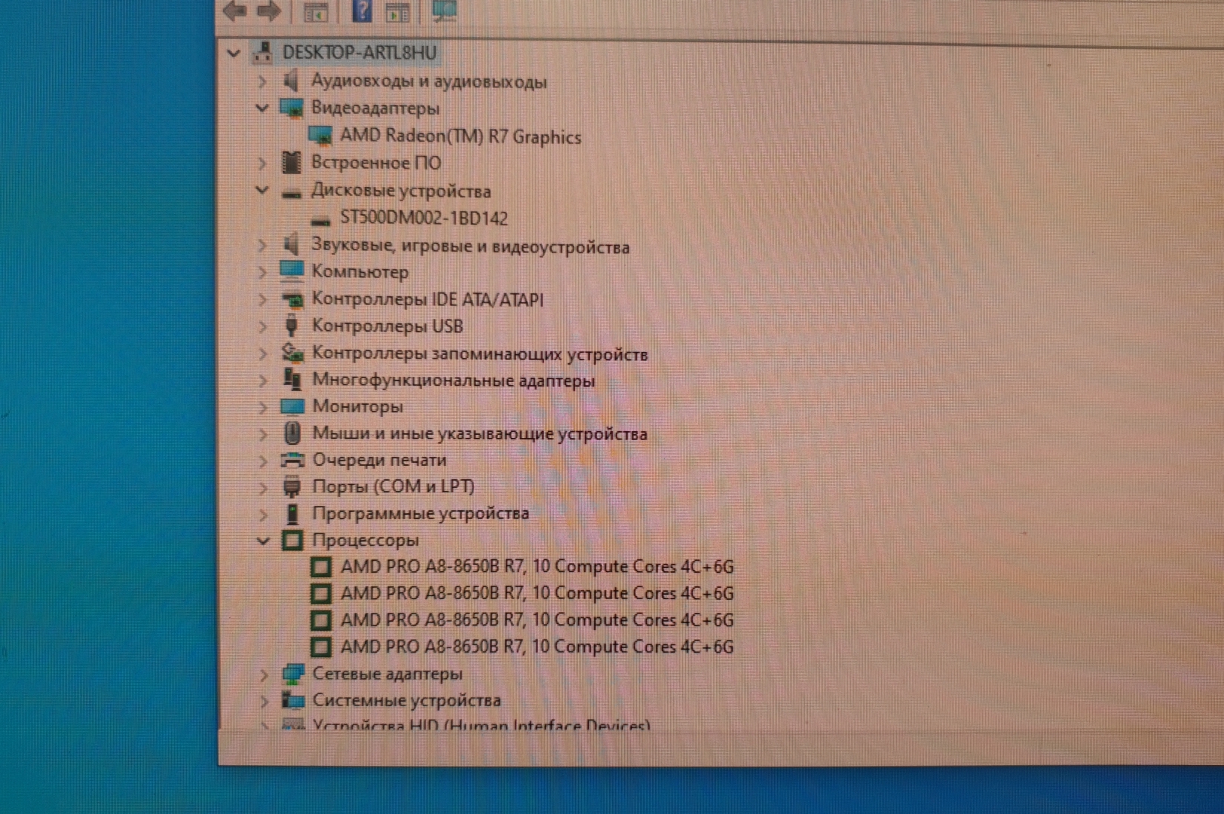The height and width of the screenshot is (814, 1224).
Task: Click the disk icon beside ST500DM002-1BD142
Action: click(x=320, y=220)
